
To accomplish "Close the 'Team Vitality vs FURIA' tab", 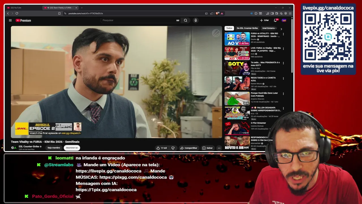I will (76, 8).
